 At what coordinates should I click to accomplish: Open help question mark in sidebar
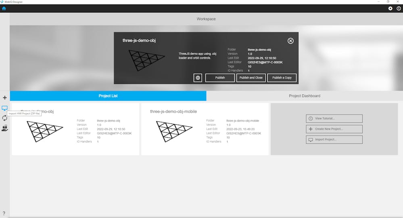click(4, 214)
